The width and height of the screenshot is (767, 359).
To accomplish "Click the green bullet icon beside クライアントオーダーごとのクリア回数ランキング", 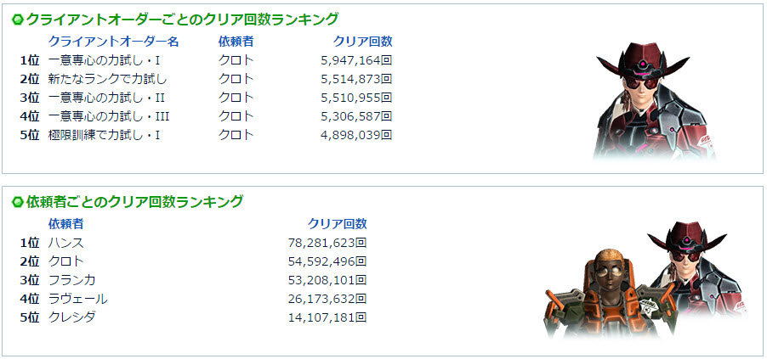I will [17, 19].
